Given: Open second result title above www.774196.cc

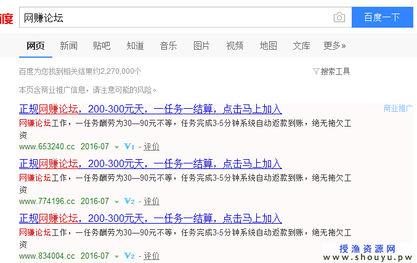Looking at the screenshot, I should 150,163.
